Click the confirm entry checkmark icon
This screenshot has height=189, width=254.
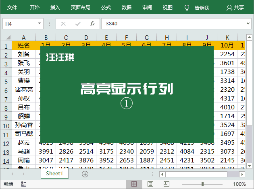pos(78,24)
